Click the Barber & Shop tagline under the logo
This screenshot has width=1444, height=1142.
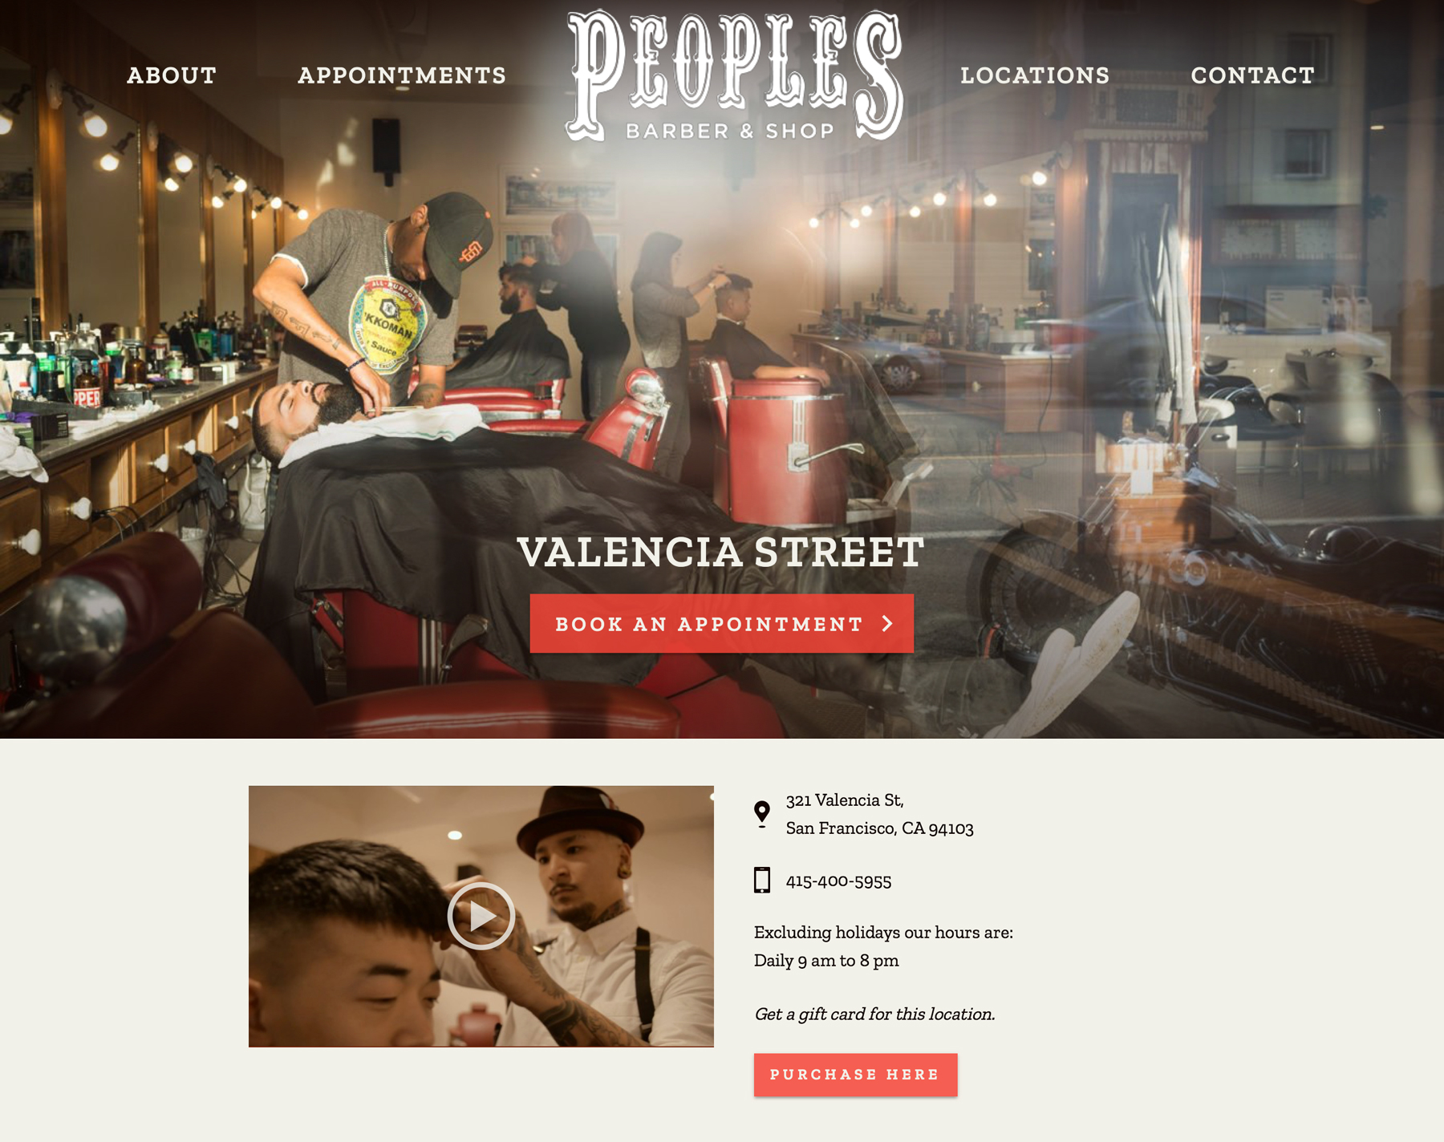730,131
